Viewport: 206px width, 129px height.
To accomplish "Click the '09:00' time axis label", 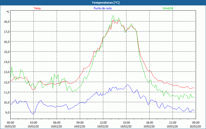I will [x=80, y=123].
